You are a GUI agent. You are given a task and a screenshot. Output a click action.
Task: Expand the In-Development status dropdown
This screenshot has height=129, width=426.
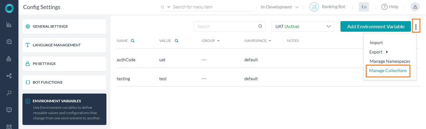279,7
